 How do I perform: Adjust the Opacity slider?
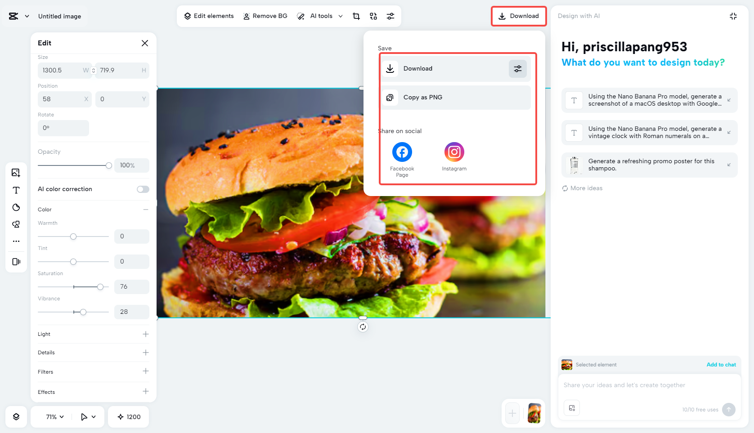(x=108, y=165)
